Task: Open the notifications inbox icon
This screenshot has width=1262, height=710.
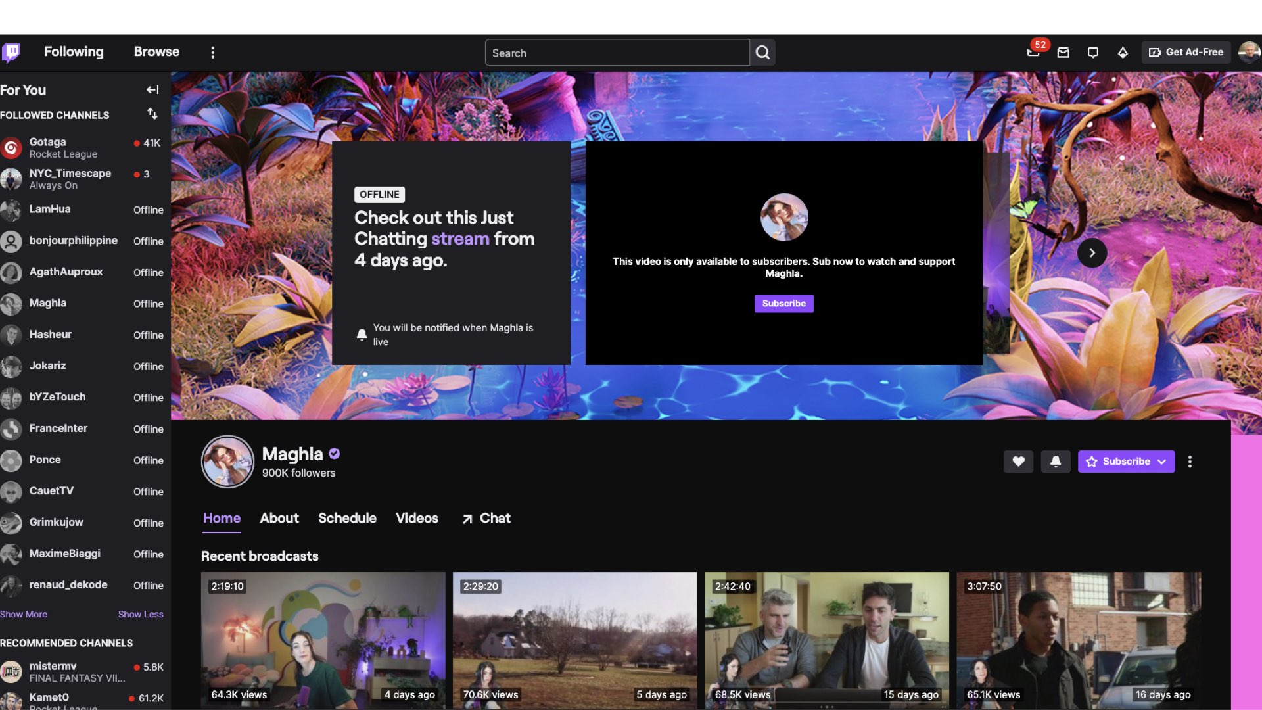Action: tap(1063, 53)
